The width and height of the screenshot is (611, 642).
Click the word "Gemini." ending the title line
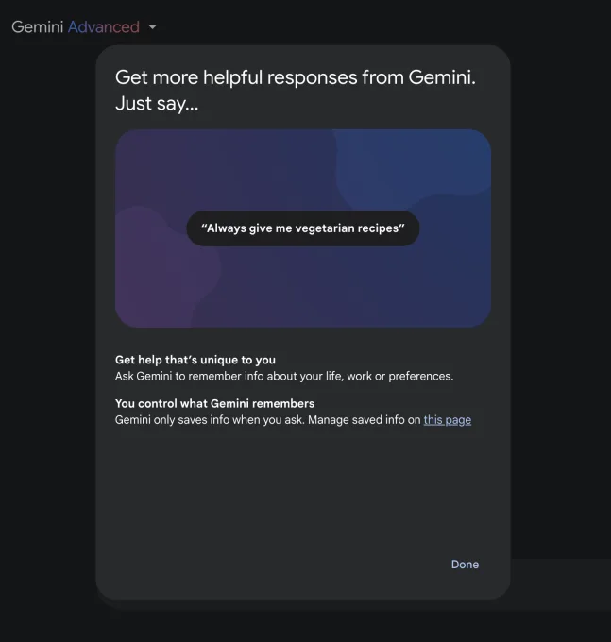442,77
